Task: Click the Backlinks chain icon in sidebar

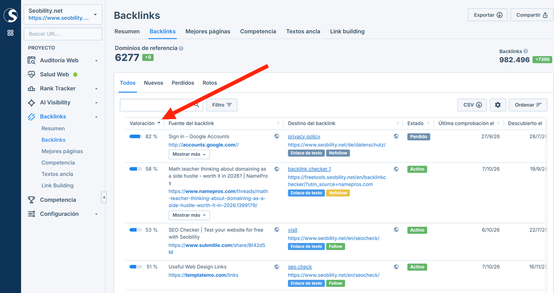Action: pos(31,117)
